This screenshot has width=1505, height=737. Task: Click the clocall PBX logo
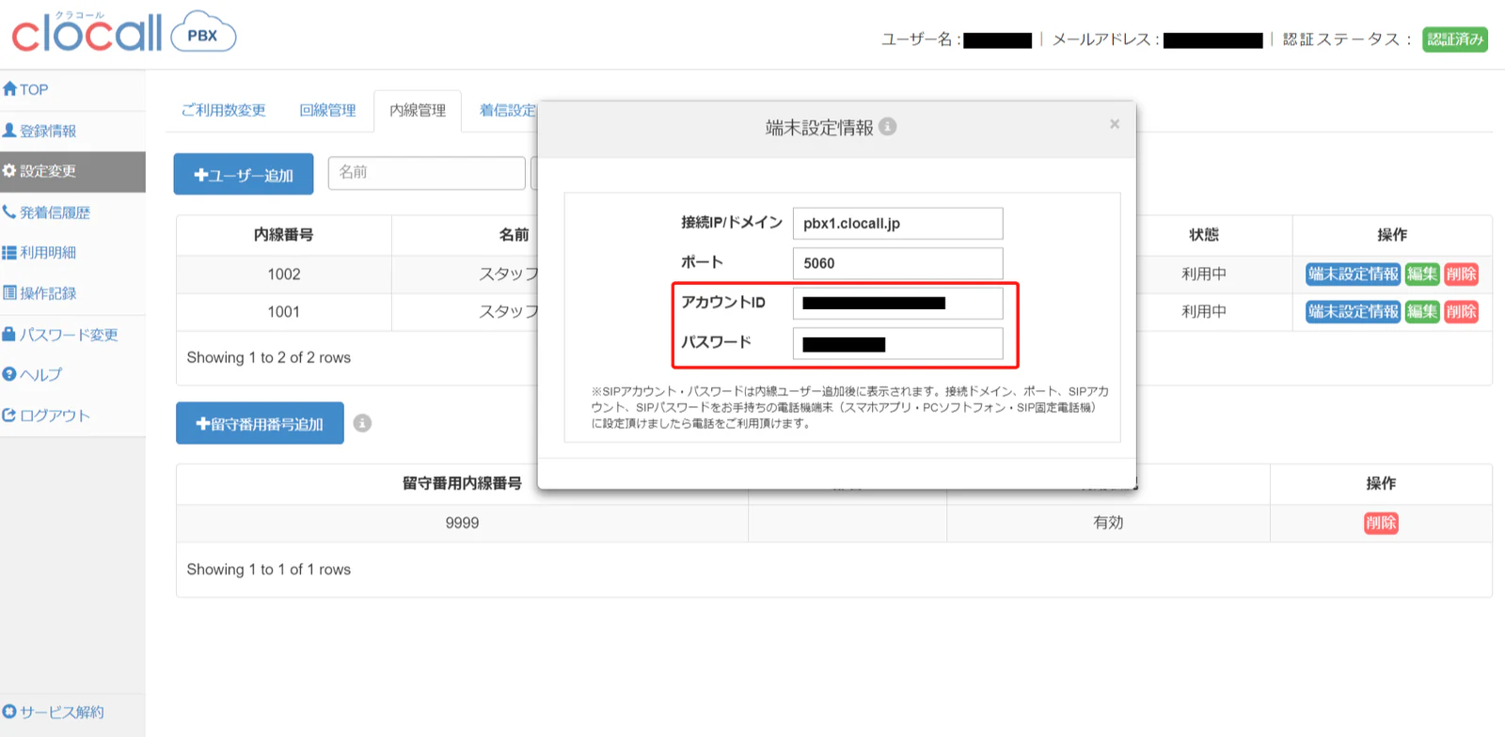pyautogui.click(x=123, y=32)
